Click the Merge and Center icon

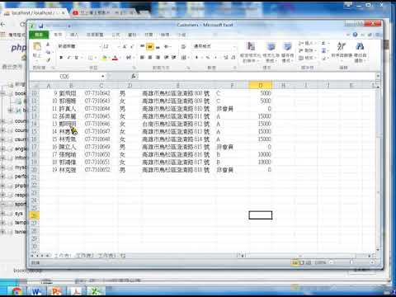point(183,57)
